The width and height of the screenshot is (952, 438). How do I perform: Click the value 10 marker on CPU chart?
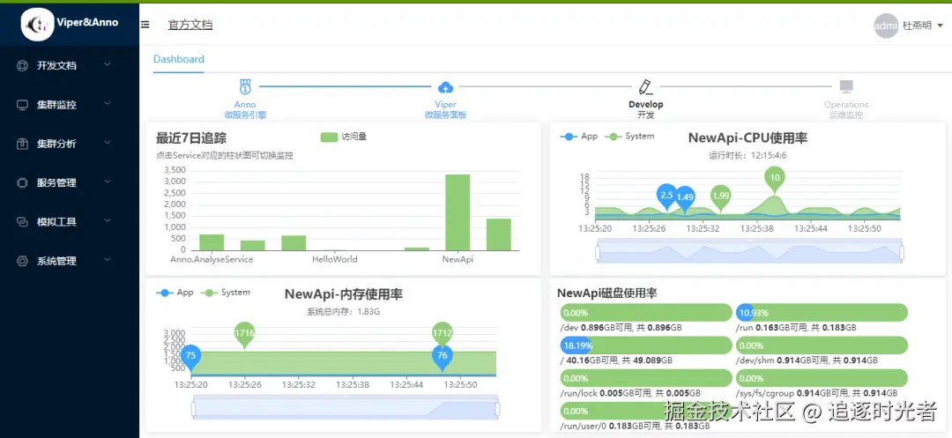point(775,177)
